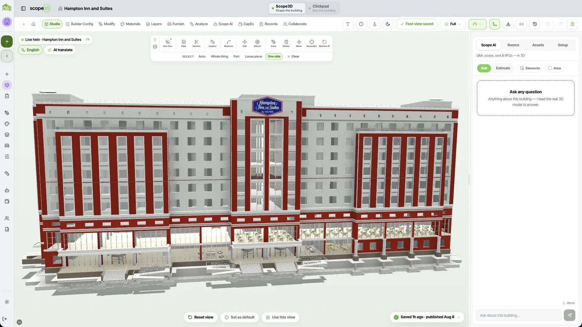Open the speed gauge dropdown

pyautogui.click(x=477, y=24)
